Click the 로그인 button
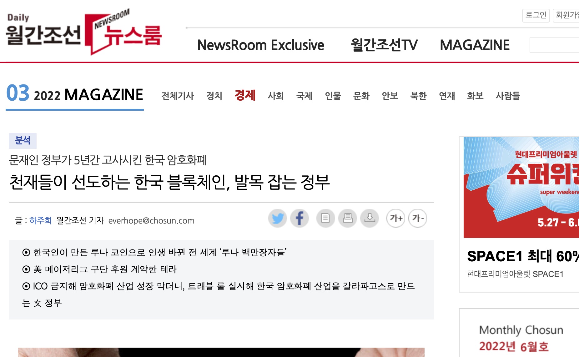The height and width of the screenshot is (357, 579). coord(536,15)
